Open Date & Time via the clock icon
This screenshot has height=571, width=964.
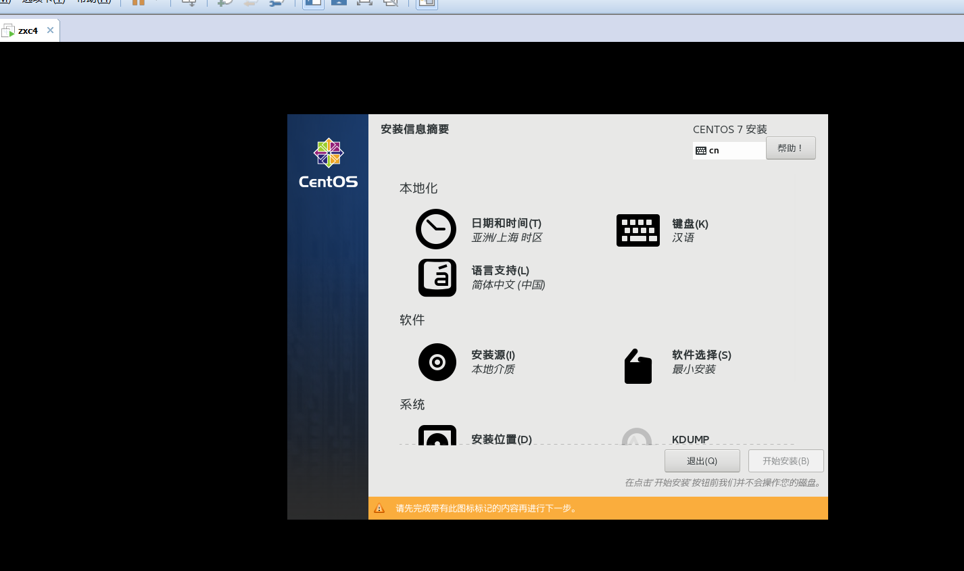(436, 229)
